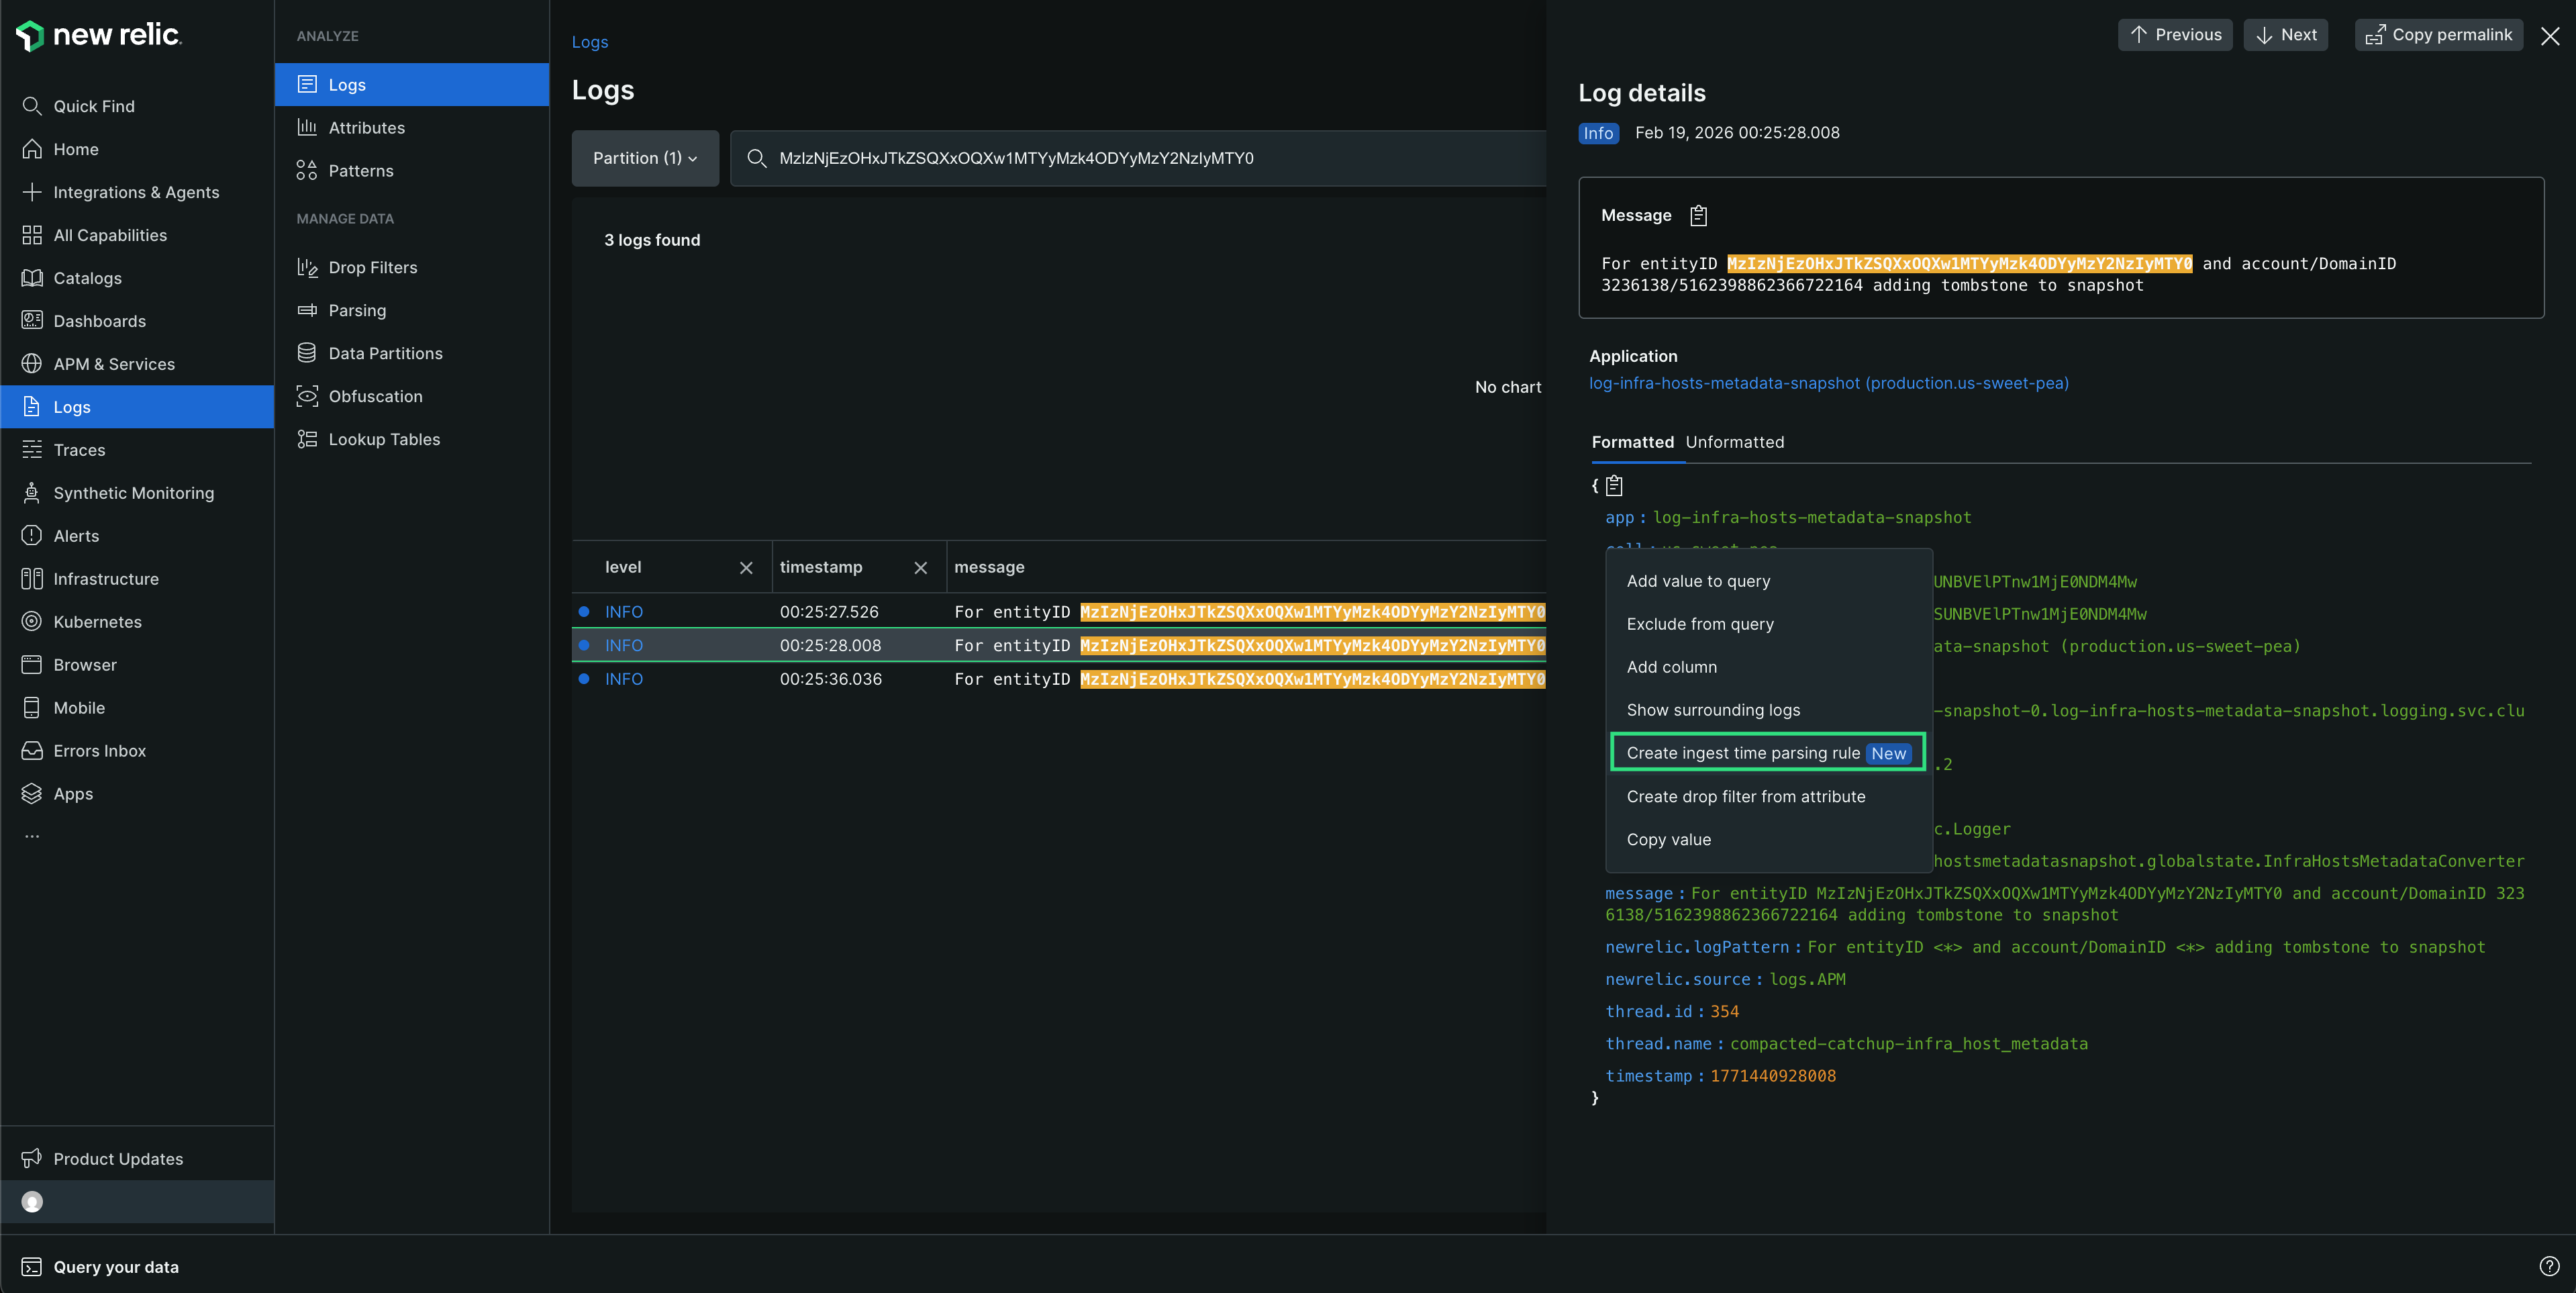Open Lookup Tables section
2576x1293 pixels.
[384, 439]
